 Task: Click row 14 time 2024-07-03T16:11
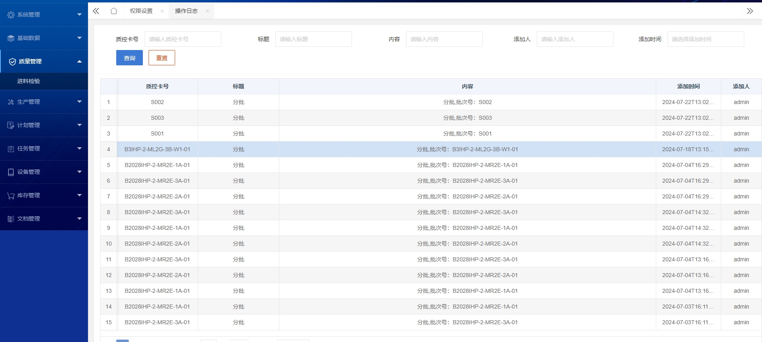click(x=688, y=307)
